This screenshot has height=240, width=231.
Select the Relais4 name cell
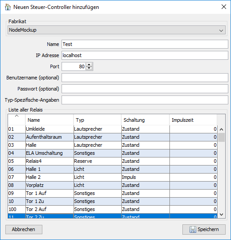point(49,161)
